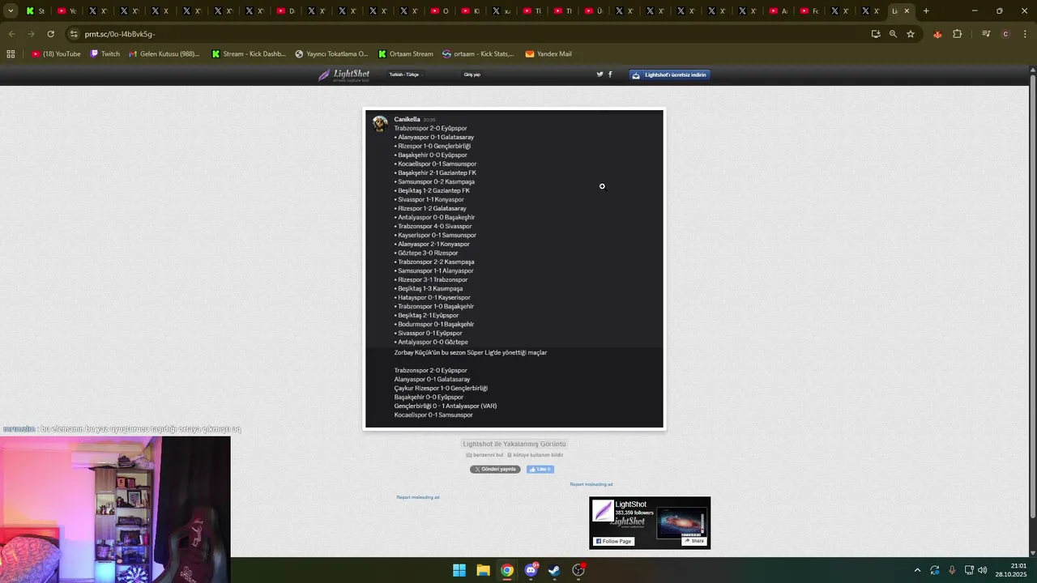Switch to the YouTube tab labeled D

coord(286,11)
